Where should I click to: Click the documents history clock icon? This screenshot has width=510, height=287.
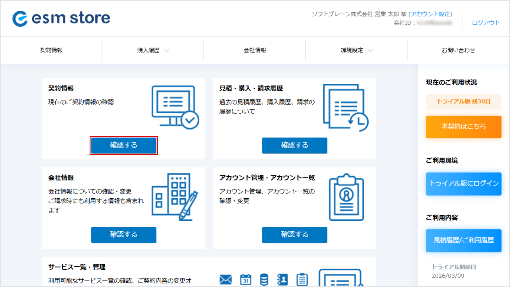point(346,107)
